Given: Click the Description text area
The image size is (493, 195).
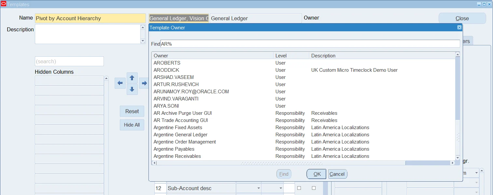Looking at the screenshot, I should 88,34.
